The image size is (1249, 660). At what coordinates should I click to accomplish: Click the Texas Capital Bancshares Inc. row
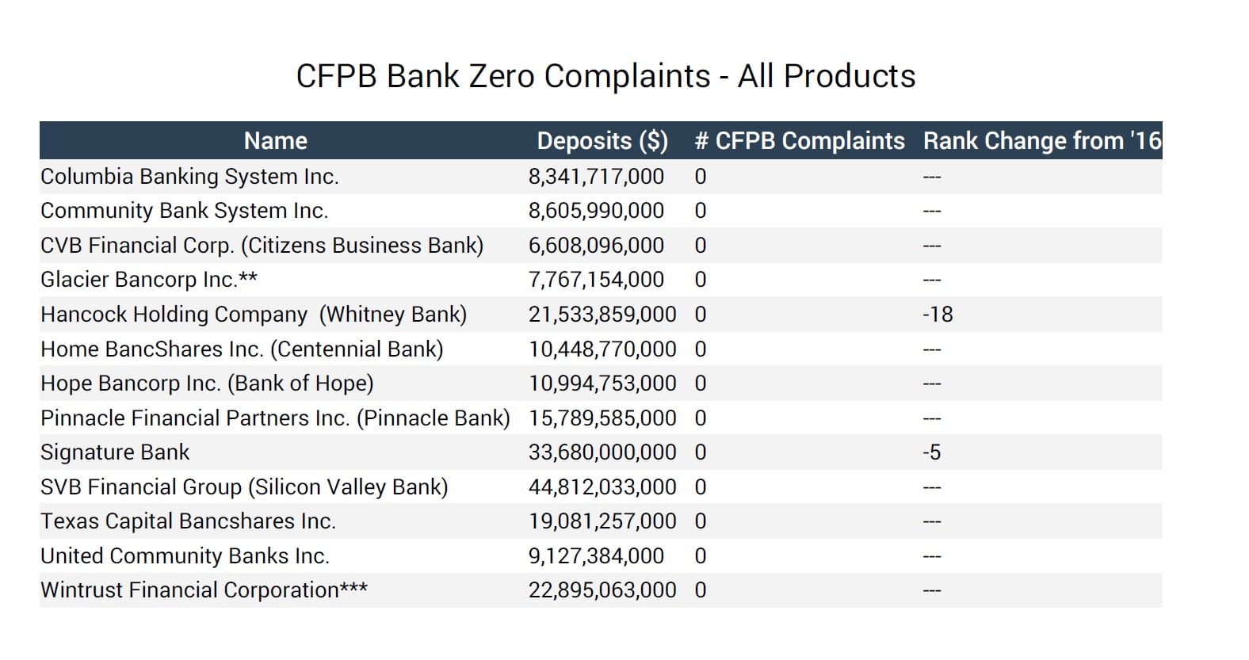coord(188,521)
